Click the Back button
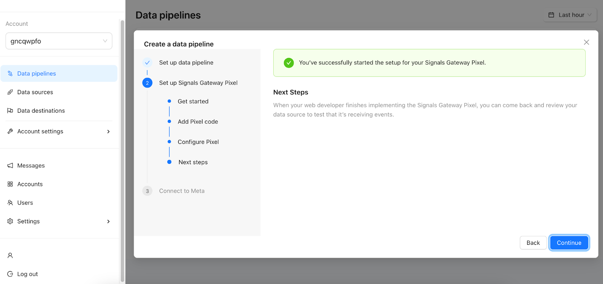This screenshot has width=603, height=284. click(x=533, y=243)
